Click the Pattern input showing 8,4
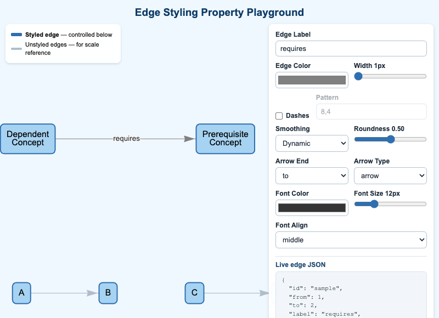 tap(372, 112)
